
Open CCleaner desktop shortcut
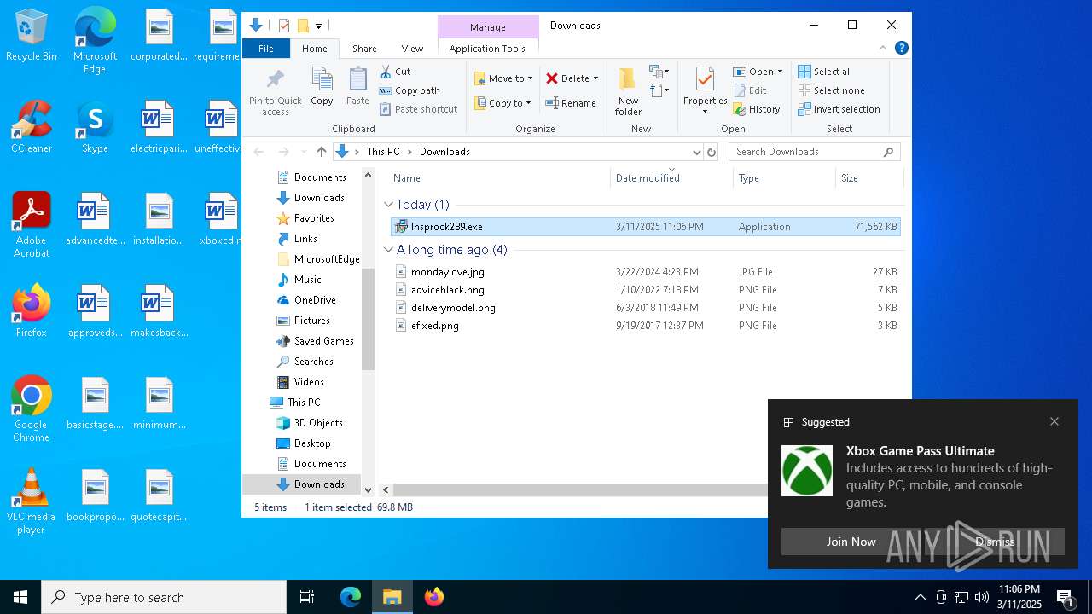32,128
